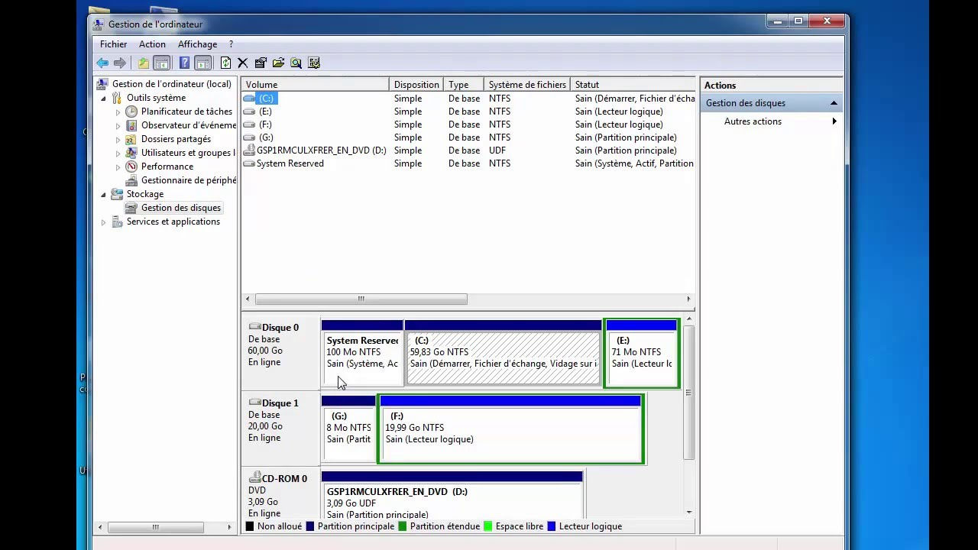Click the drive icon of volume (G:)

pyautogui.click(x=249, y=137)
